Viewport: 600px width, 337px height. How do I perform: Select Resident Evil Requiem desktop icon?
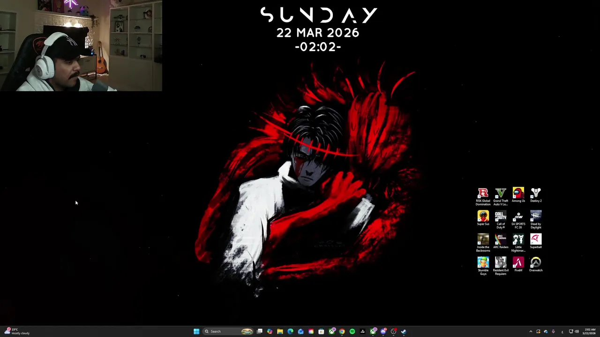pos(501,266)
